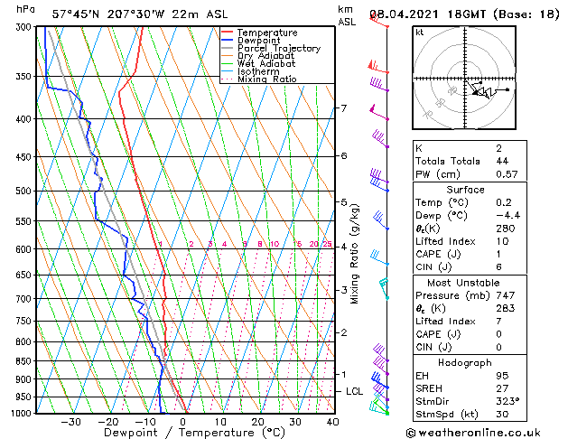This screenshot has height=439, width=568.
Task: Click the '700' hPa pressure label
Action: 25,299
